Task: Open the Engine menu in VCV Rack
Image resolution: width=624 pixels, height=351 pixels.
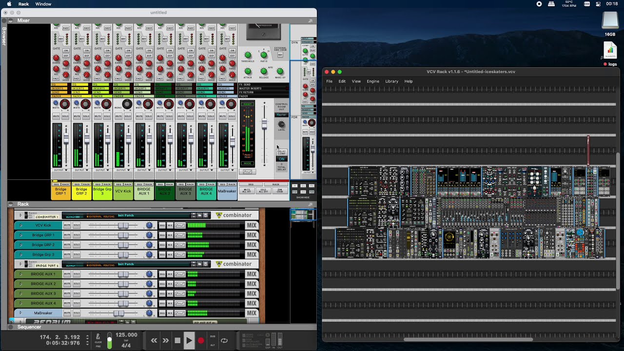Action: pyautogui.click(x=373, y=81)
